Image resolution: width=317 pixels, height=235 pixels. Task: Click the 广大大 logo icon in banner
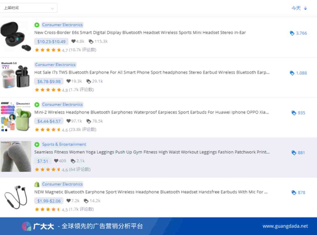point(26,226)
